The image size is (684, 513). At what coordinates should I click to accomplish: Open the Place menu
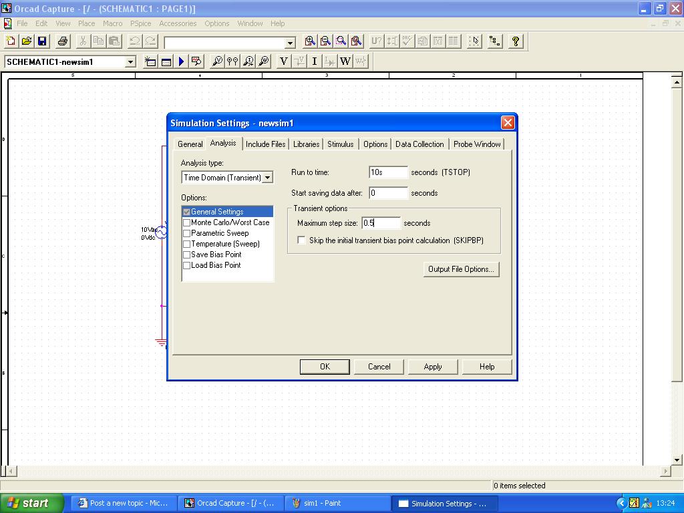coord(86,23)
